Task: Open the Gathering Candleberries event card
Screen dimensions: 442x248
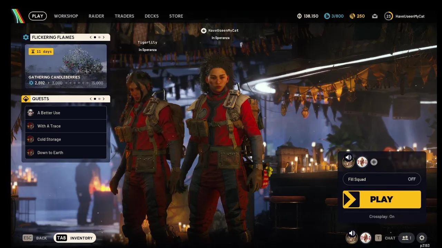Action: pos(66,66)
